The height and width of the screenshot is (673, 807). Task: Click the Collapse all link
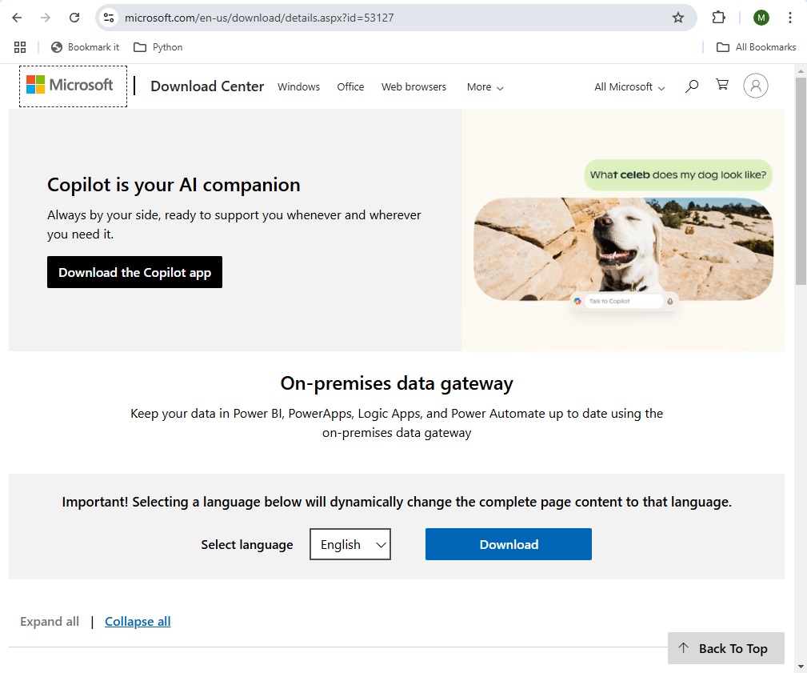tap(138, 622)
